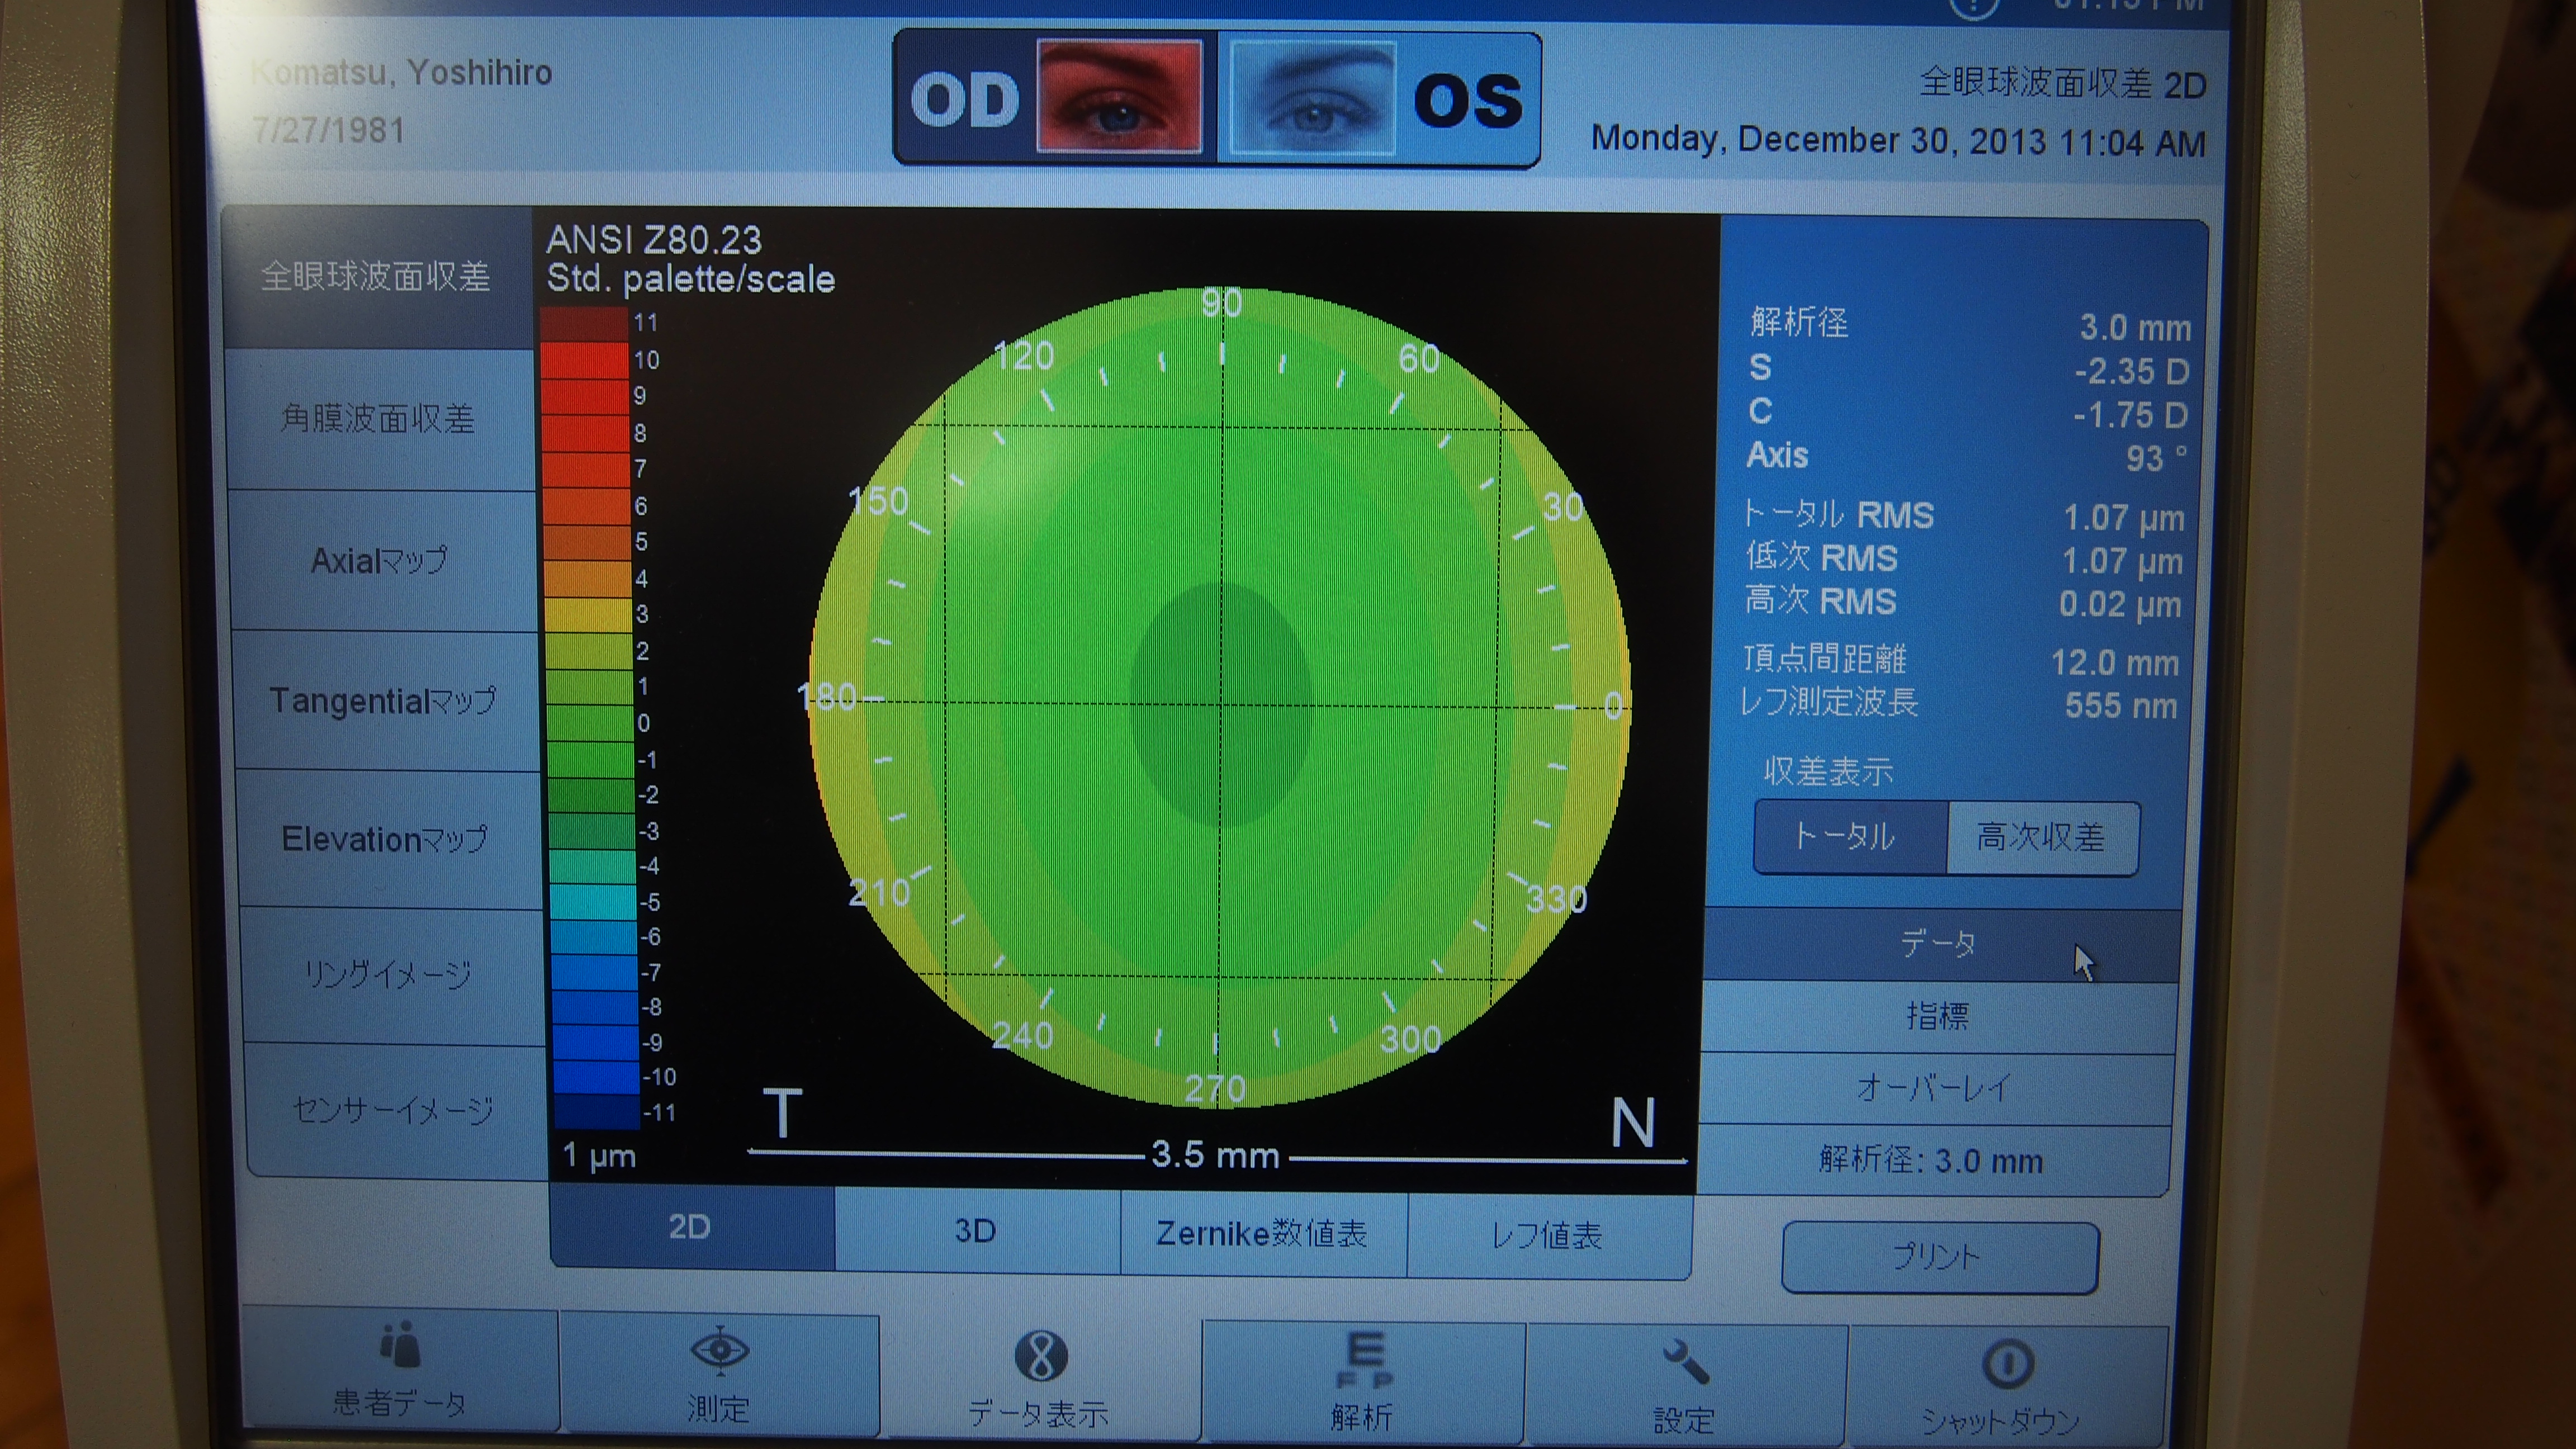Image resolution: width=2576 pixels, height=1449 pixels.
Task: Open settings (設定) wrench icon
Action: pyautogui.click(x=1686, y=1362)
